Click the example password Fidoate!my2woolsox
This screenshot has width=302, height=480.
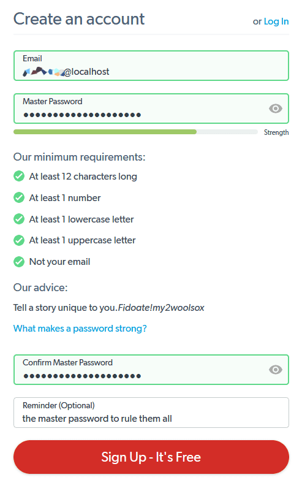click(x=161, y=308)
